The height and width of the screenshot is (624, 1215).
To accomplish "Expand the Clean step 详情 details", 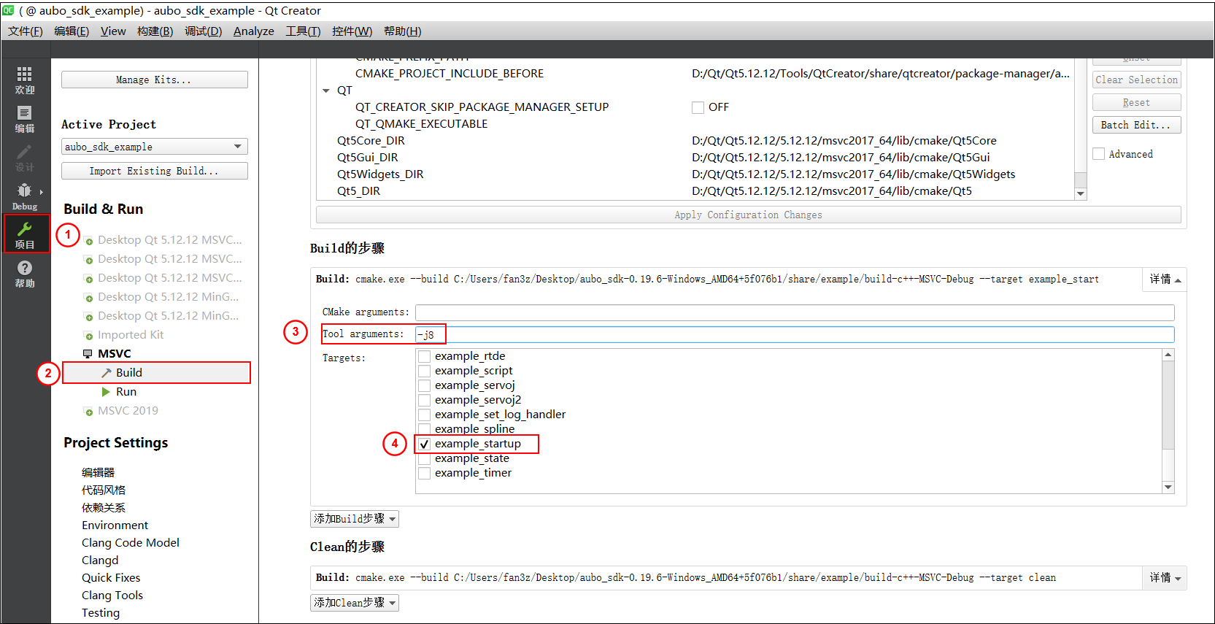I will 1165,578.
